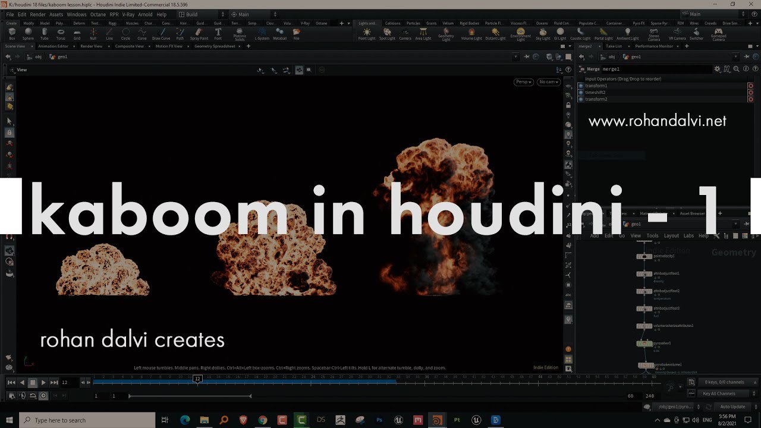Select the Metaball shelf tool
The image size is (761, 428).
[279, 34]
